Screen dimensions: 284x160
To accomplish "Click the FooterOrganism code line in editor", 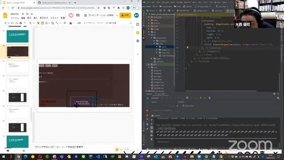I will pos(238,44).
